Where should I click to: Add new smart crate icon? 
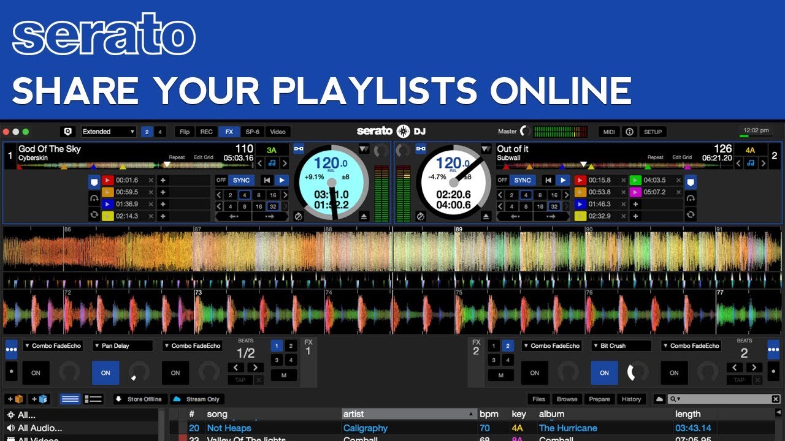(x=39, y=399)
